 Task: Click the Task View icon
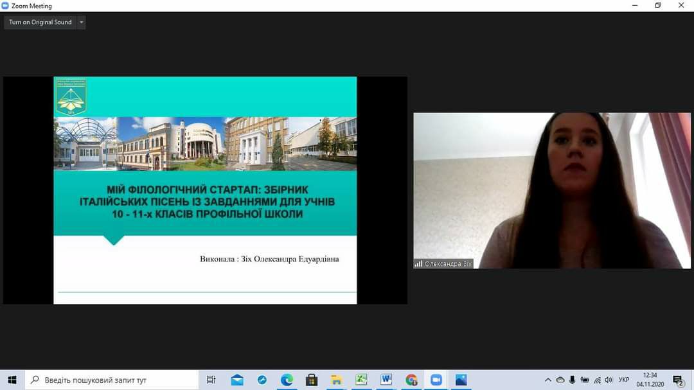pyautogui.click(x=211, y=380)
